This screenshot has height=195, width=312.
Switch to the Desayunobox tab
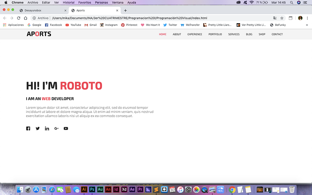43,11
